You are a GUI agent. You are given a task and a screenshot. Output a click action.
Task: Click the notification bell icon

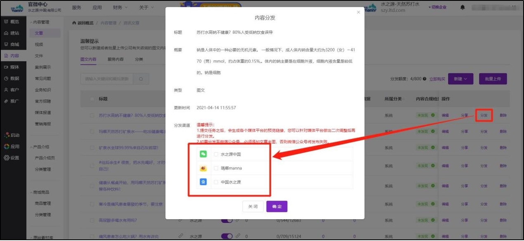[x=463, y=7]
